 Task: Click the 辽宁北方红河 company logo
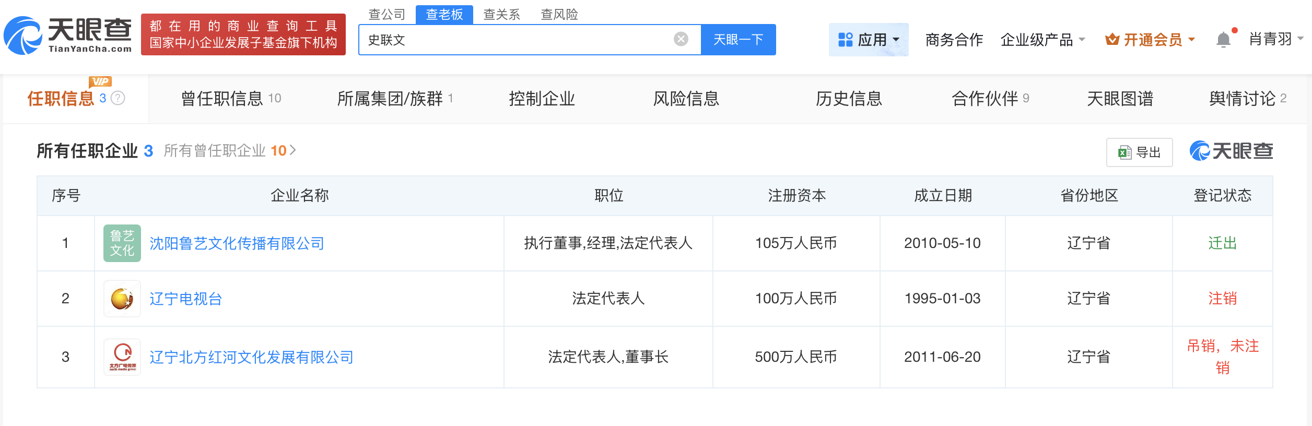coord(122,357)
